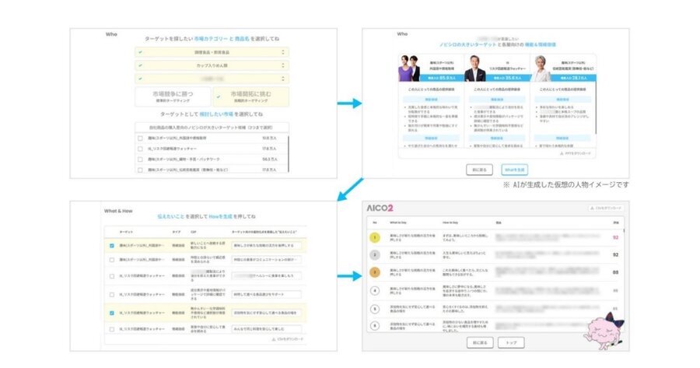Check the second row checkbox in the What & How table
This screenshot has height=368, width=700.
click(x=111, y=260)
